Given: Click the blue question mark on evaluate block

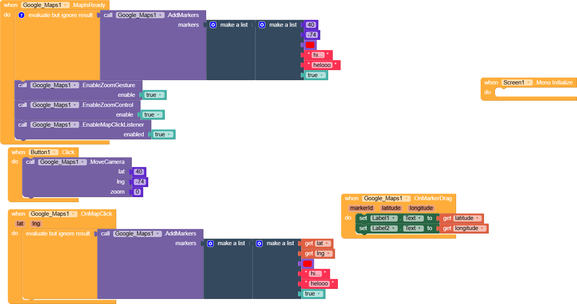Looking at the screenshot, I should pos(22,15).
